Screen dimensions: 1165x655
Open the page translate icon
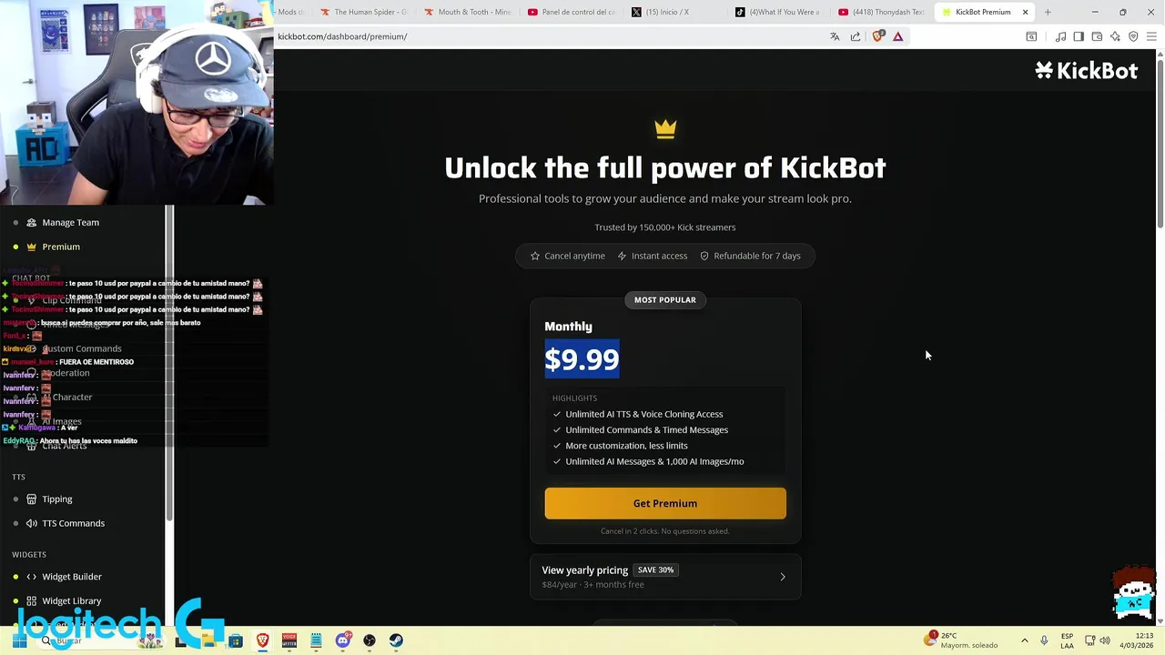pyautogui.click(x=835, y=36)
